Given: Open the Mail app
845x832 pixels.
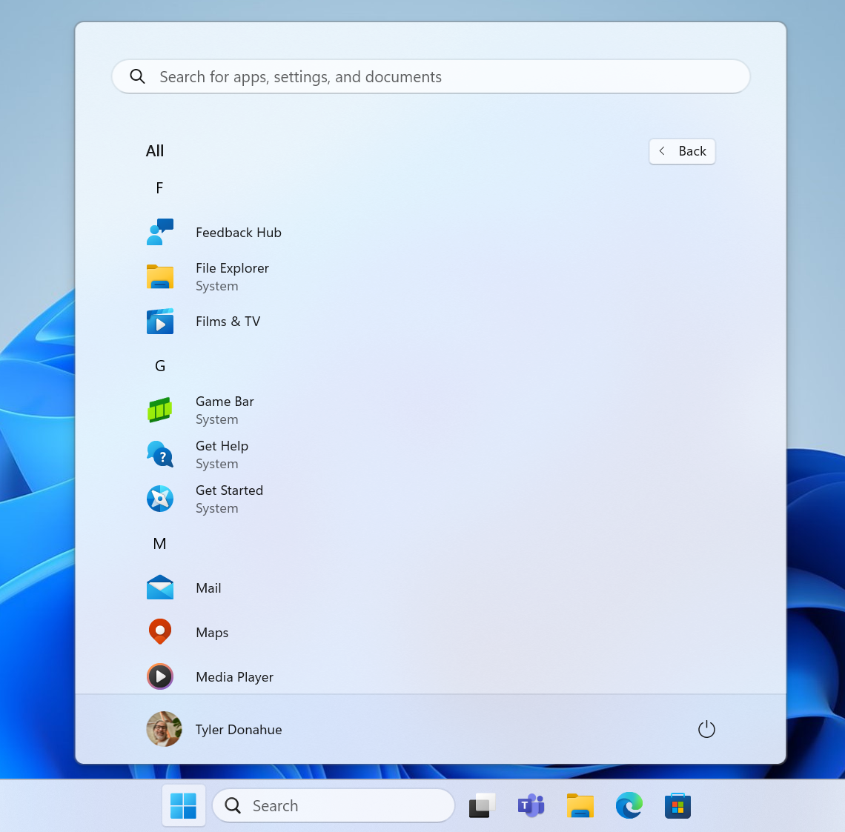Looking at the screenshot, I should point(208,588).
